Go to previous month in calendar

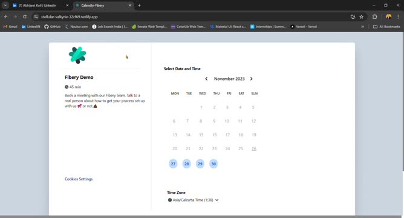pyautogui.click(x=206, y=79)
